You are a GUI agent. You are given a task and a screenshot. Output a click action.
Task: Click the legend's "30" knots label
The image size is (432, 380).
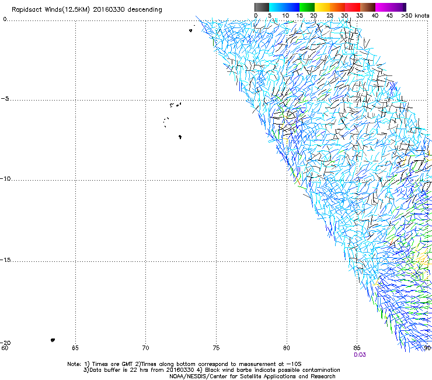(344, 15)
